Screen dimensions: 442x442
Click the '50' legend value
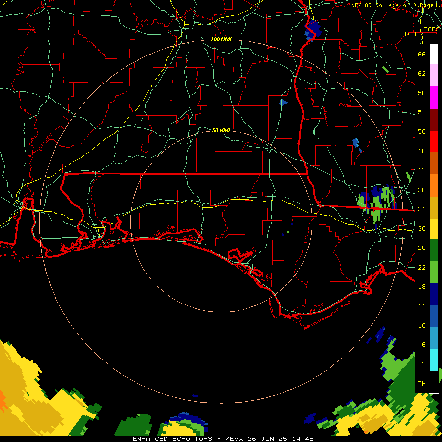click(422, 132)
